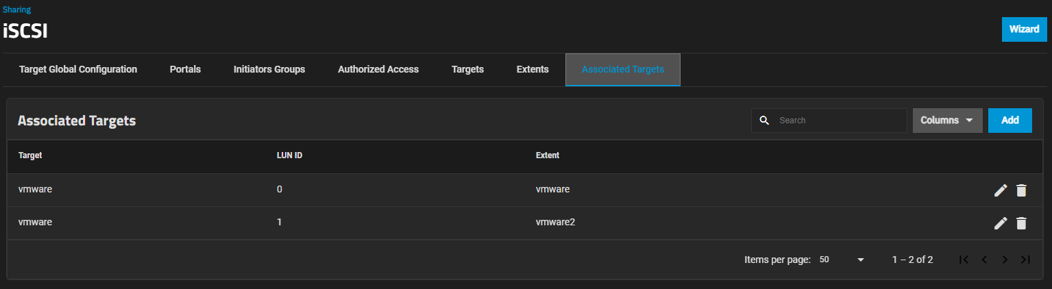This screenshot has width=1052, height=289.
Task: Open the Extents tab
Action: point(533,69)
